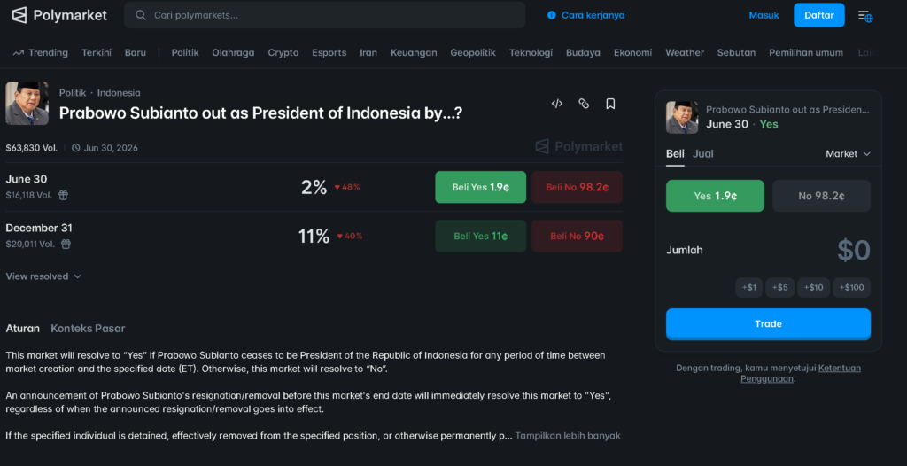Viewport: 907px width, 466px height.
Task: Open the Sebutan category
Action: tap(736, 52)
